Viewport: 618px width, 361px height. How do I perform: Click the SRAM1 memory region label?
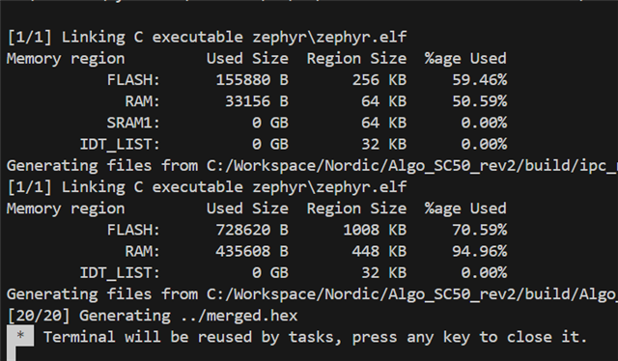(133, 123)
